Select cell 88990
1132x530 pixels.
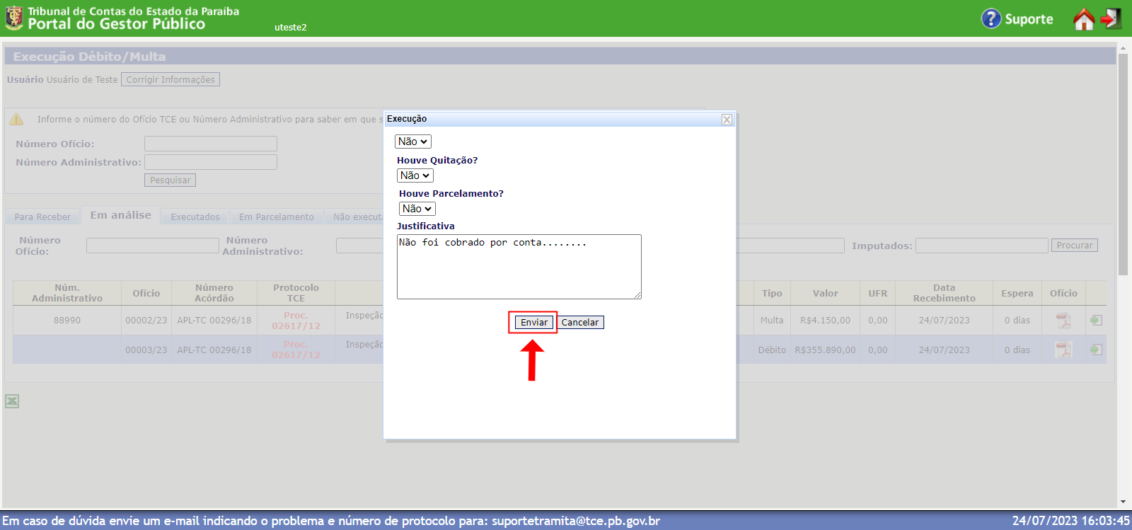(67, 321)
